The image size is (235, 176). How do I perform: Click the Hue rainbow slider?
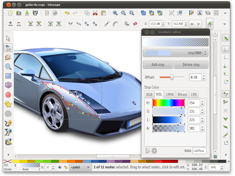point(168,103)
